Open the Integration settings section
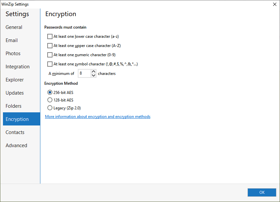The width and height of the screenshot is (280, 202). [x=17, y=67]
